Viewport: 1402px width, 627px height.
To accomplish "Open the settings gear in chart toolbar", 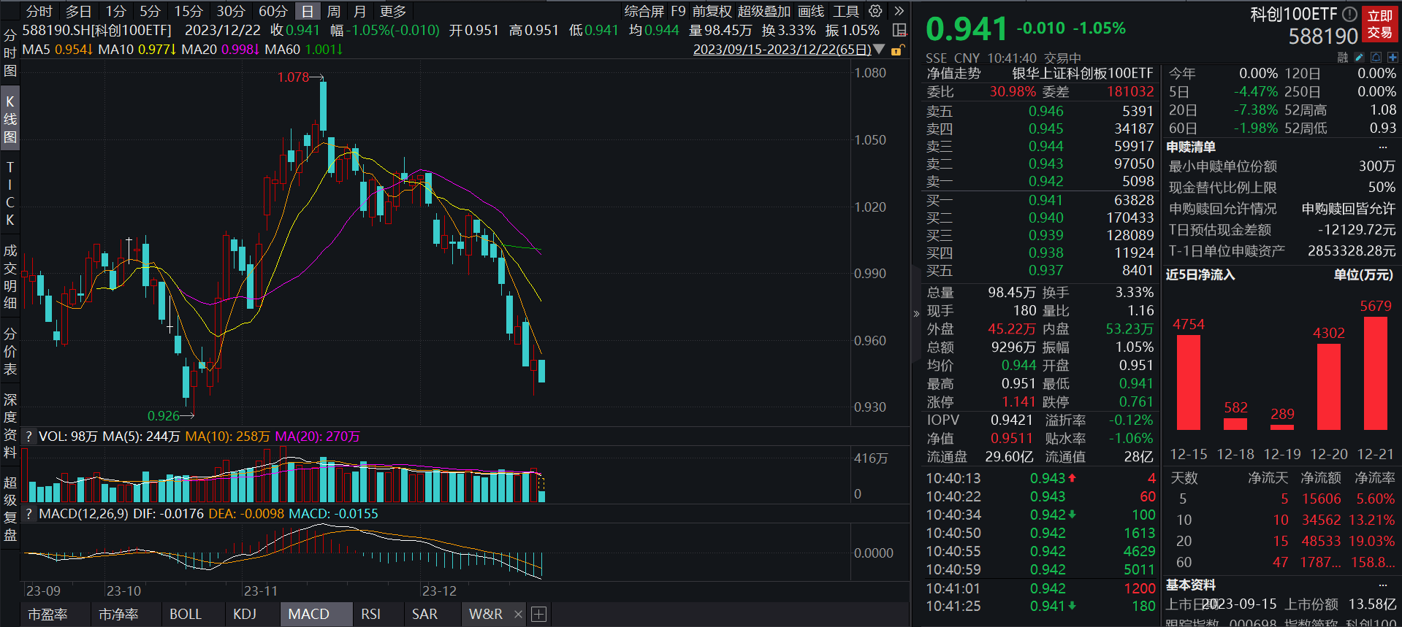I will pos(875,11).
